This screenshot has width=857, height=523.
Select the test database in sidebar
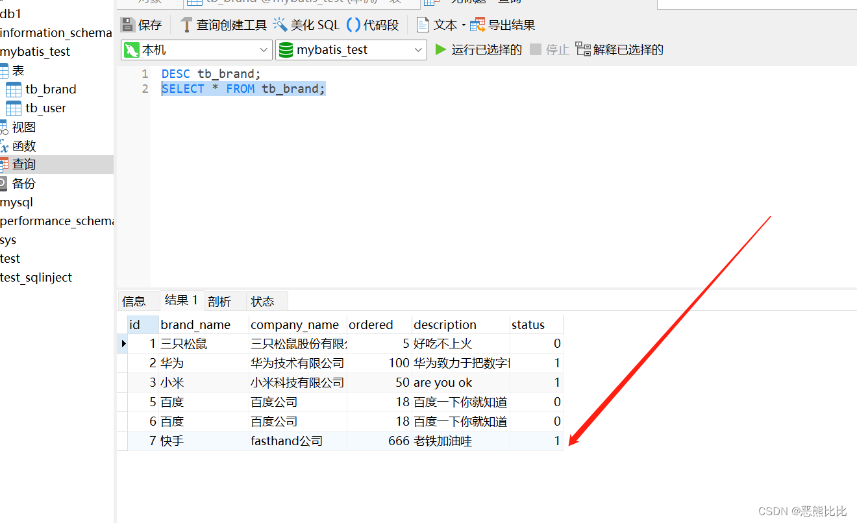pos(10,258)
